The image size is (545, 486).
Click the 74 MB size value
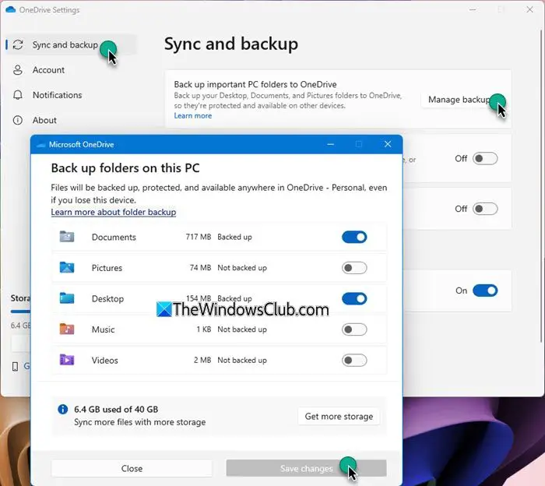click(200, 267)
